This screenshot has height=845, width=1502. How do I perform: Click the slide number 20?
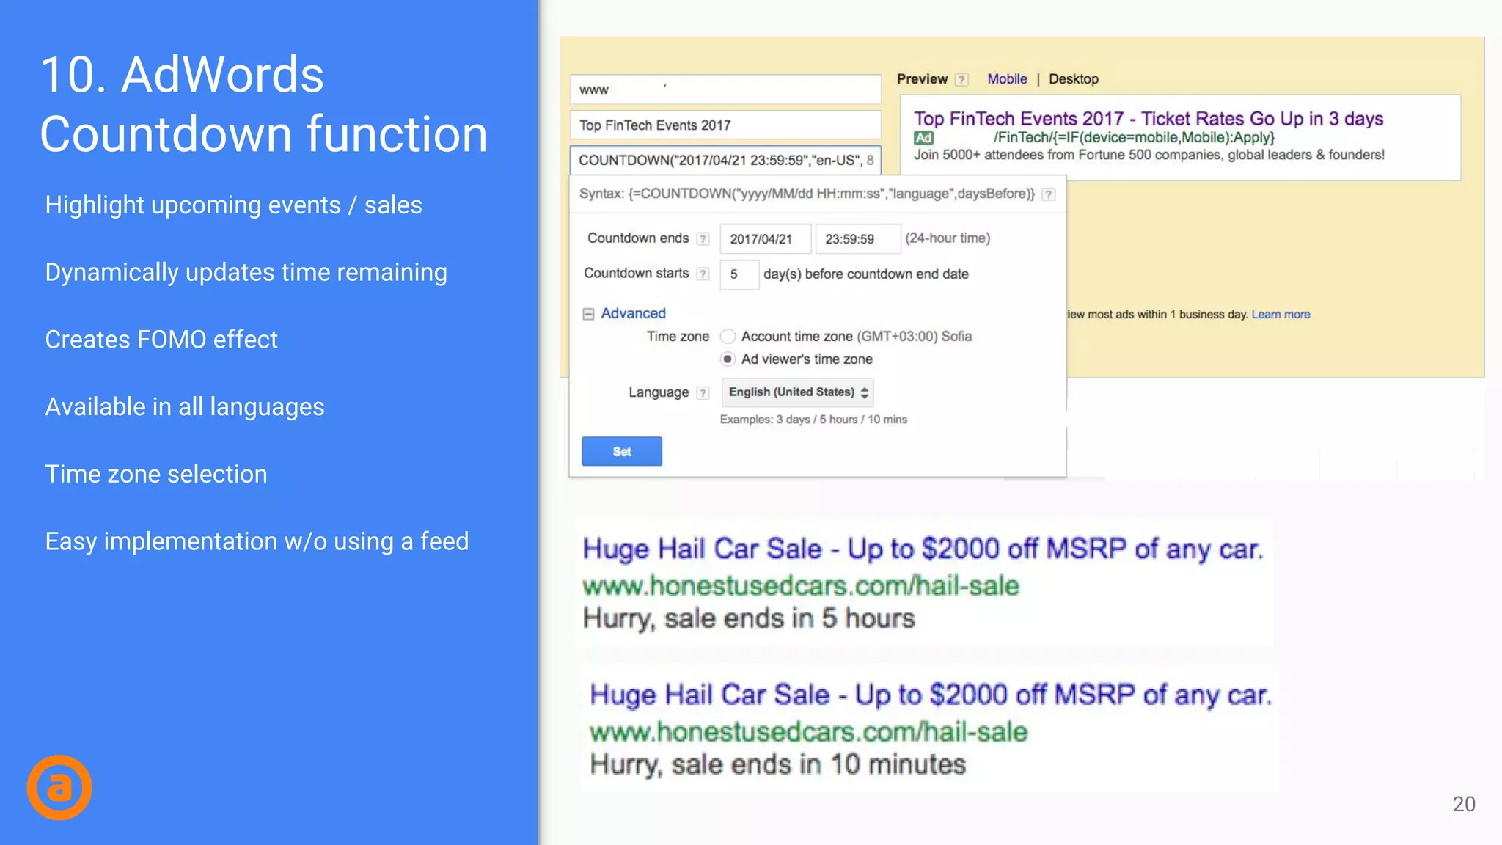tap(1464, 804)
